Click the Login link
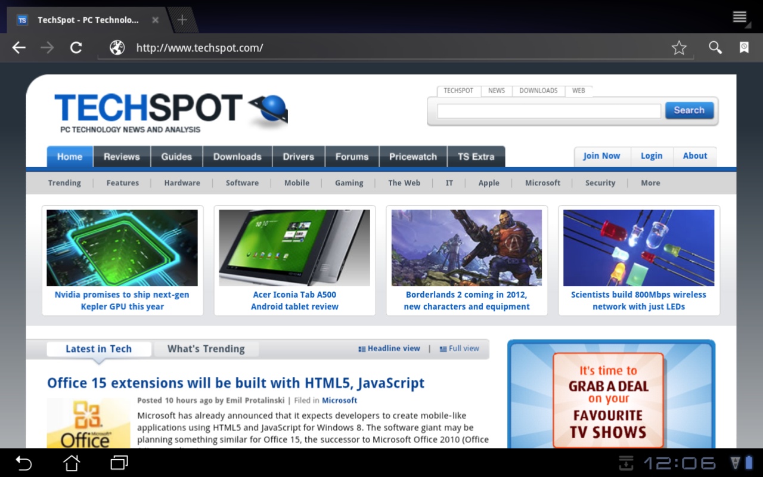This screenshot has height=477, width=763. pyautogui.click(x=652, y=156)
